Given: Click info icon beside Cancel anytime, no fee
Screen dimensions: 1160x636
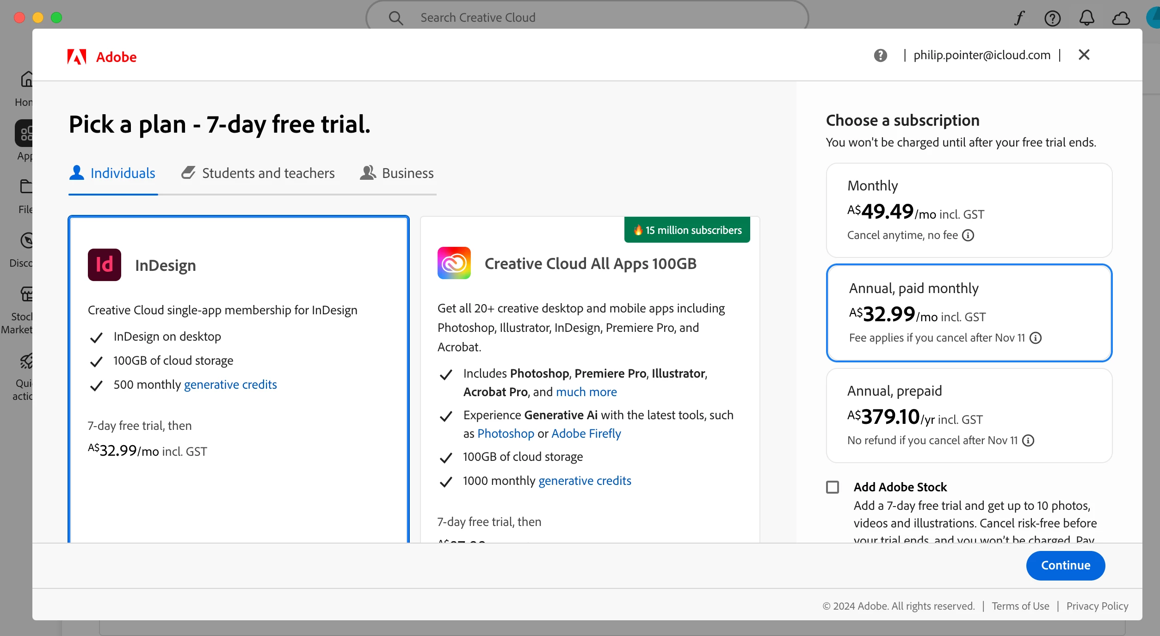Looking at the screenshot, I should [968, 235].
